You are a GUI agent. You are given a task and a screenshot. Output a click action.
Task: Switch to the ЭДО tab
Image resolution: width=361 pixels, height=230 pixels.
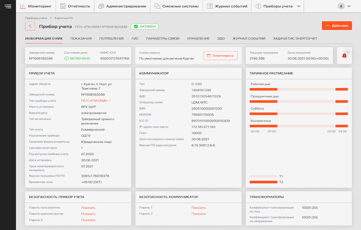pos(221,39)
